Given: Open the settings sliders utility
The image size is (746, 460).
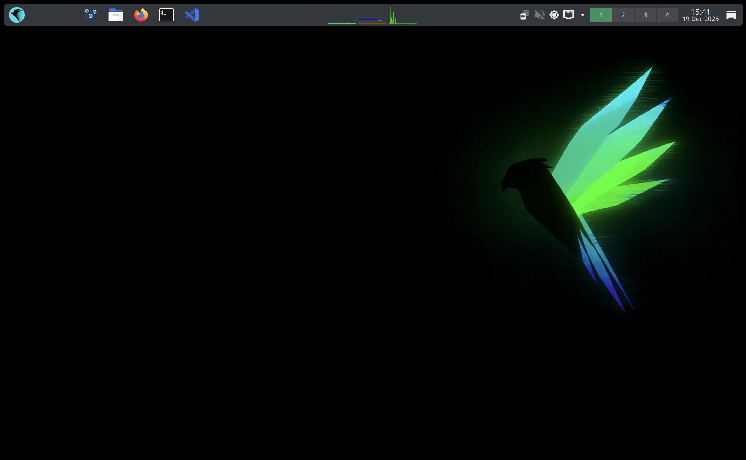Looking at the screenshot, I should [x=90, y=14].
